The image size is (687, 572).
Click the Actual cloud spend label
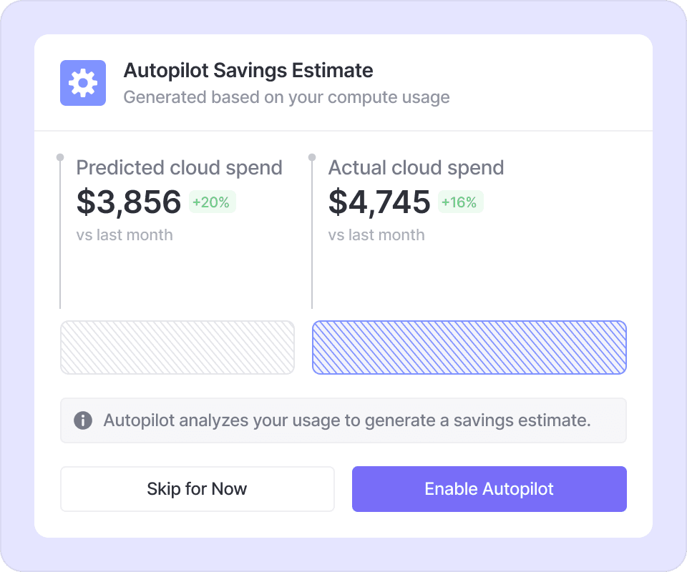[416, 168]
